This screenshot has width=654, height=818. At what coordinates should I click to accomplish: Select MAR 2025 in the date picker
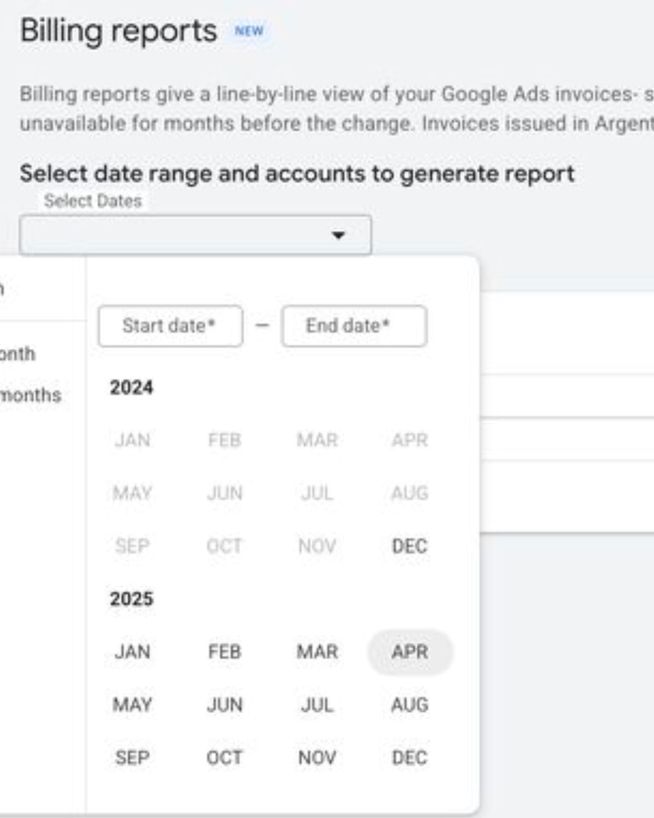(x=318, y=651)
